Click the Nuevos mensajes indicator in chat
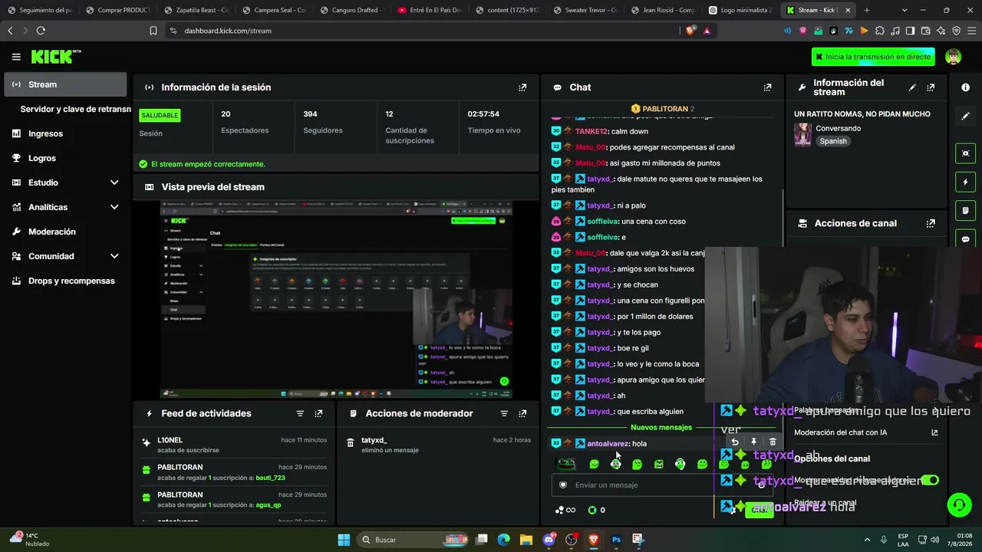 (661, 427)
